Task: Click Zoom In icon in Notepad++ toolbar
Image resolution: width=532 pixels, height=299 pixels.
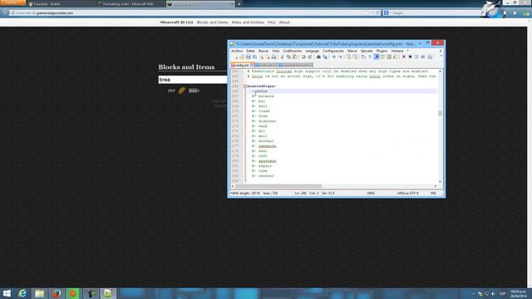Action: pyautogui.click(x=334, y=57)
